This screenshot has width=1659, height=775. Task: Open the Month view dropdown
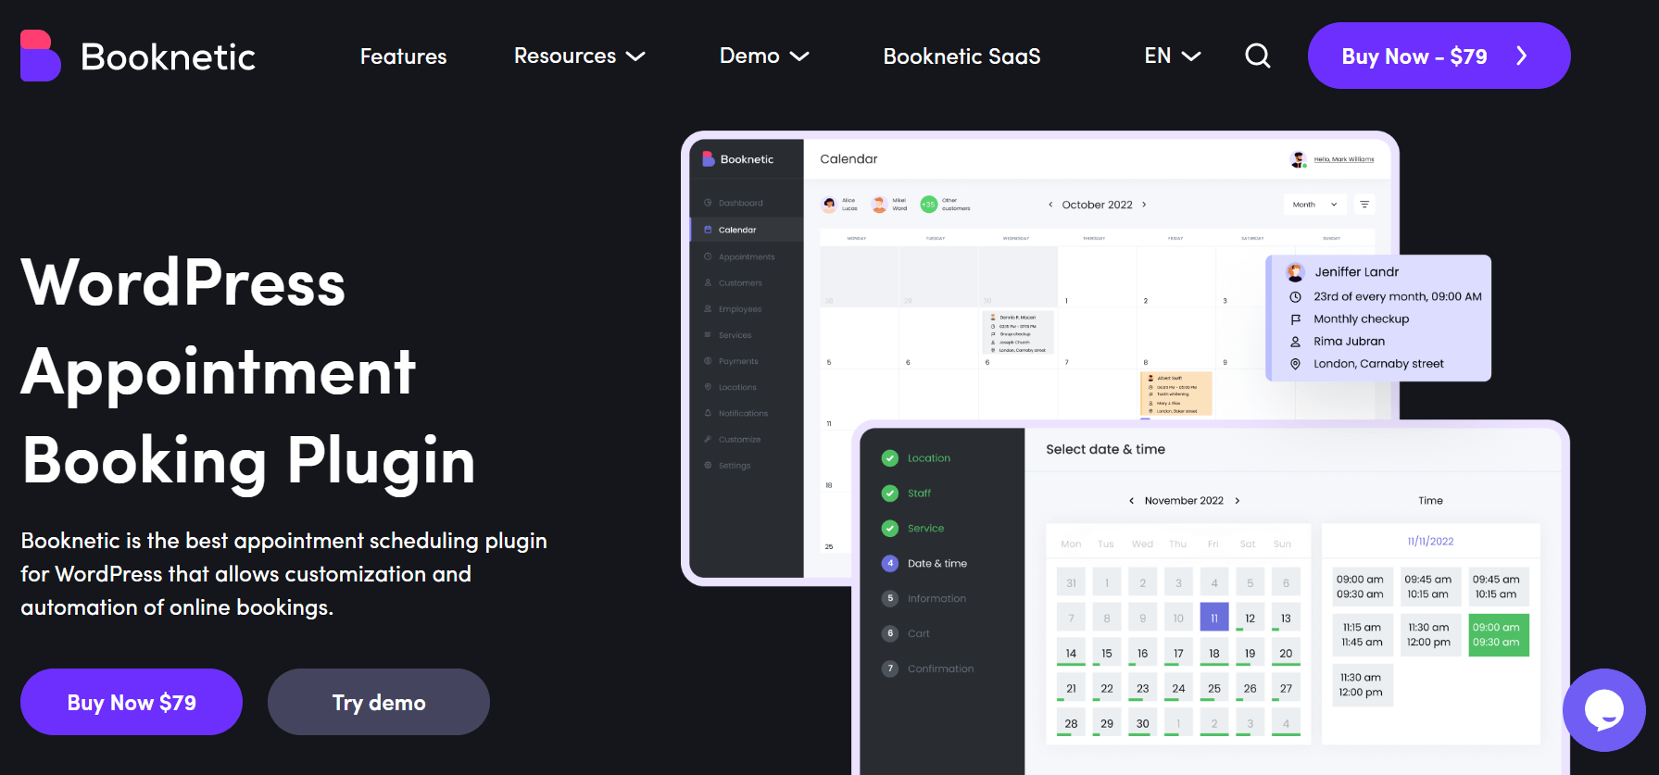click(1314, 205)
